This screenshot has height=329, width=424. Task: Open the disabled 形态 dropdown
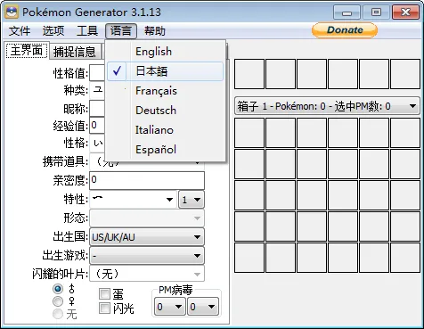[147, 218]
